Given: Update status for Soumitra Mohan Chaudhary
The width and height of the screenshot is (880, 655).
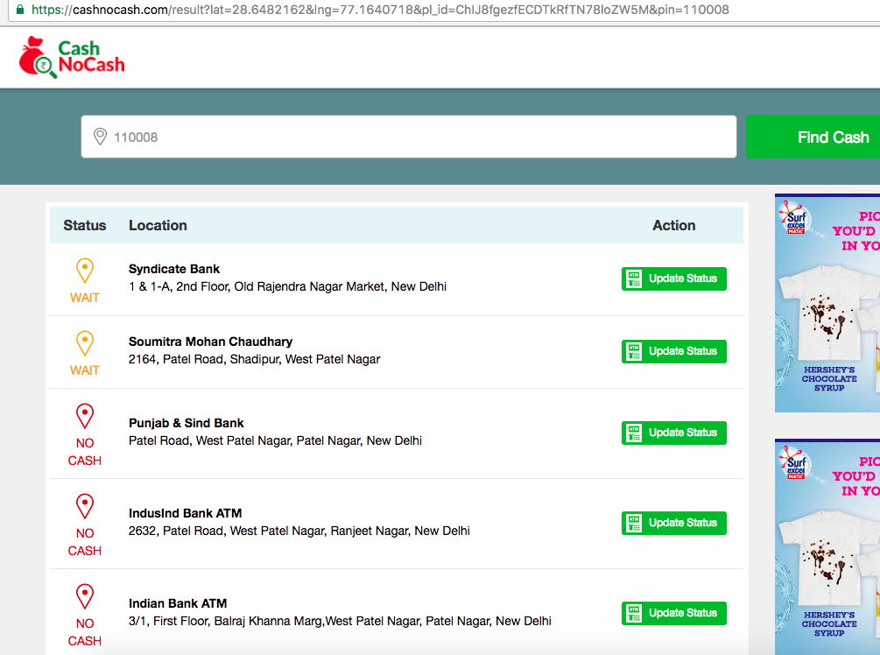Looking at the screenshot, I should 674,351.
